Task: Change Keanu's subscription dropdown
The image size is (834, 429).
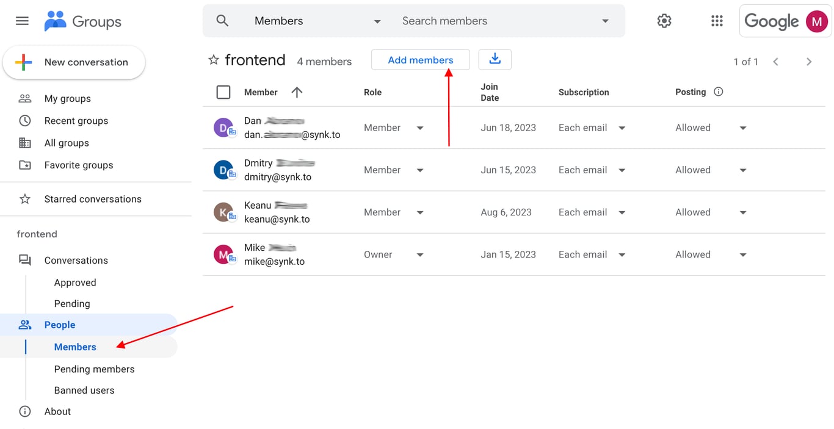Action: click(622, 212)
